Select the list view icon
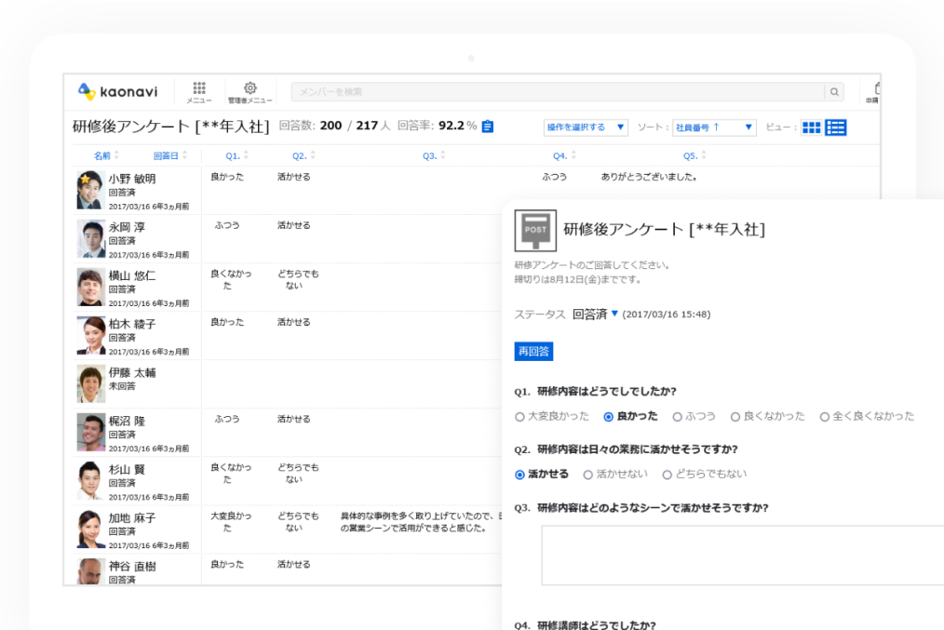 click(x=835, y=127)
